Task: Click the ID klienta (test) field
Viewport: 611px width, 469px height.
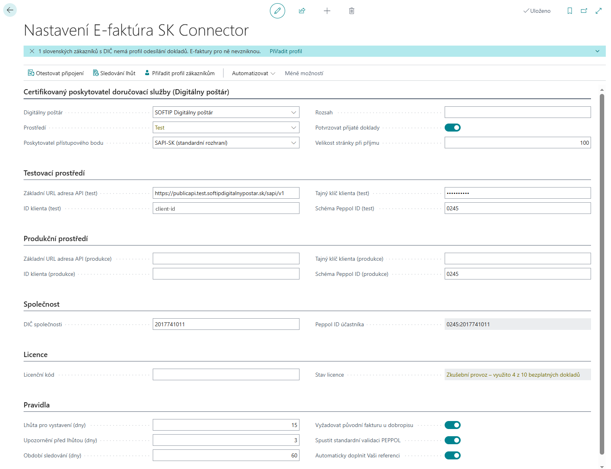Action: point(226,208)
